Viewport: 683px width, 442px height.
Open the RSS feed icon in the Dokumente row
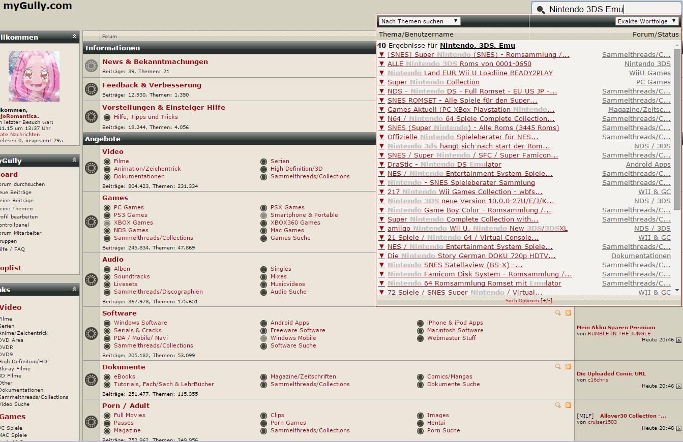click(568, 366)
